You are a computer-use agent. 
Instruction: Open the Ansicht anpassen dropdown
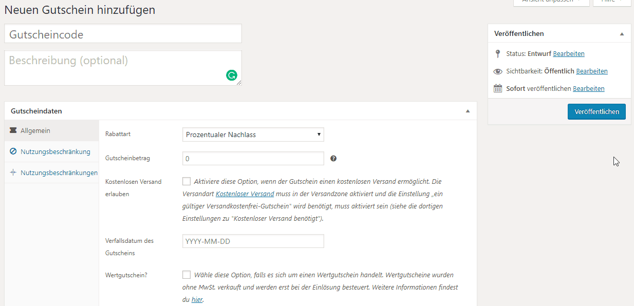[551, 1]
